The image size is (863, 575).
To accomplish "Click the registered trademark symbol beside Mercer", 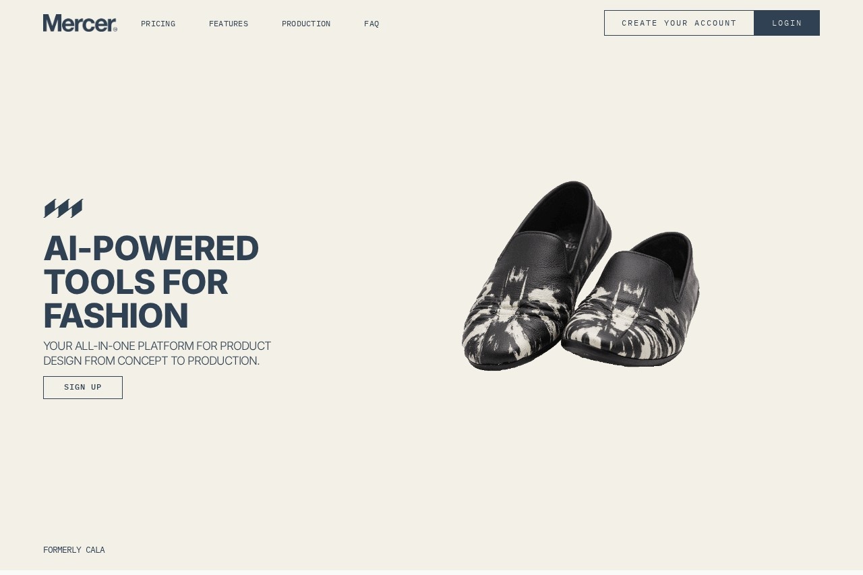I will point(115,30).
